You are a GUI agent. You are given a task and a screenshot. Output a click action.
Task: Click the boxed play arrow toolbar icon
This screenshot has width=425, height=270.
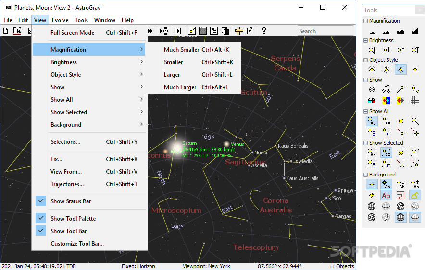[178, 31]
